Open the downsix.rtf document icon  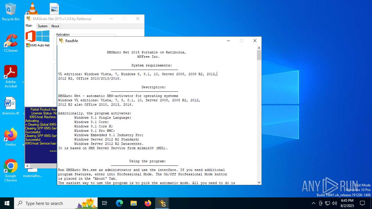11,106
